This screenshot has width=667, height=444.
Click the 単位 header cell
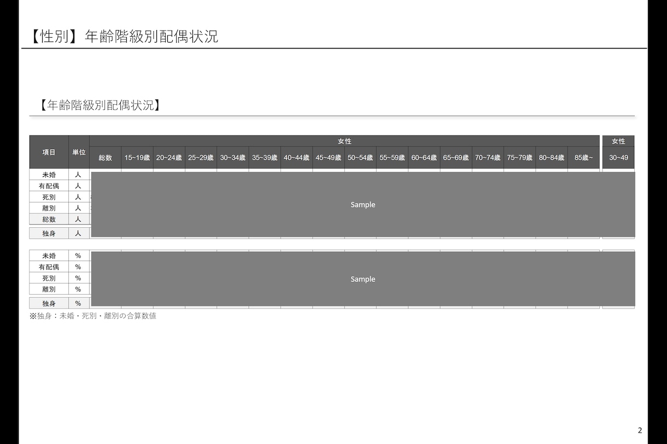[x=79, y=152]
